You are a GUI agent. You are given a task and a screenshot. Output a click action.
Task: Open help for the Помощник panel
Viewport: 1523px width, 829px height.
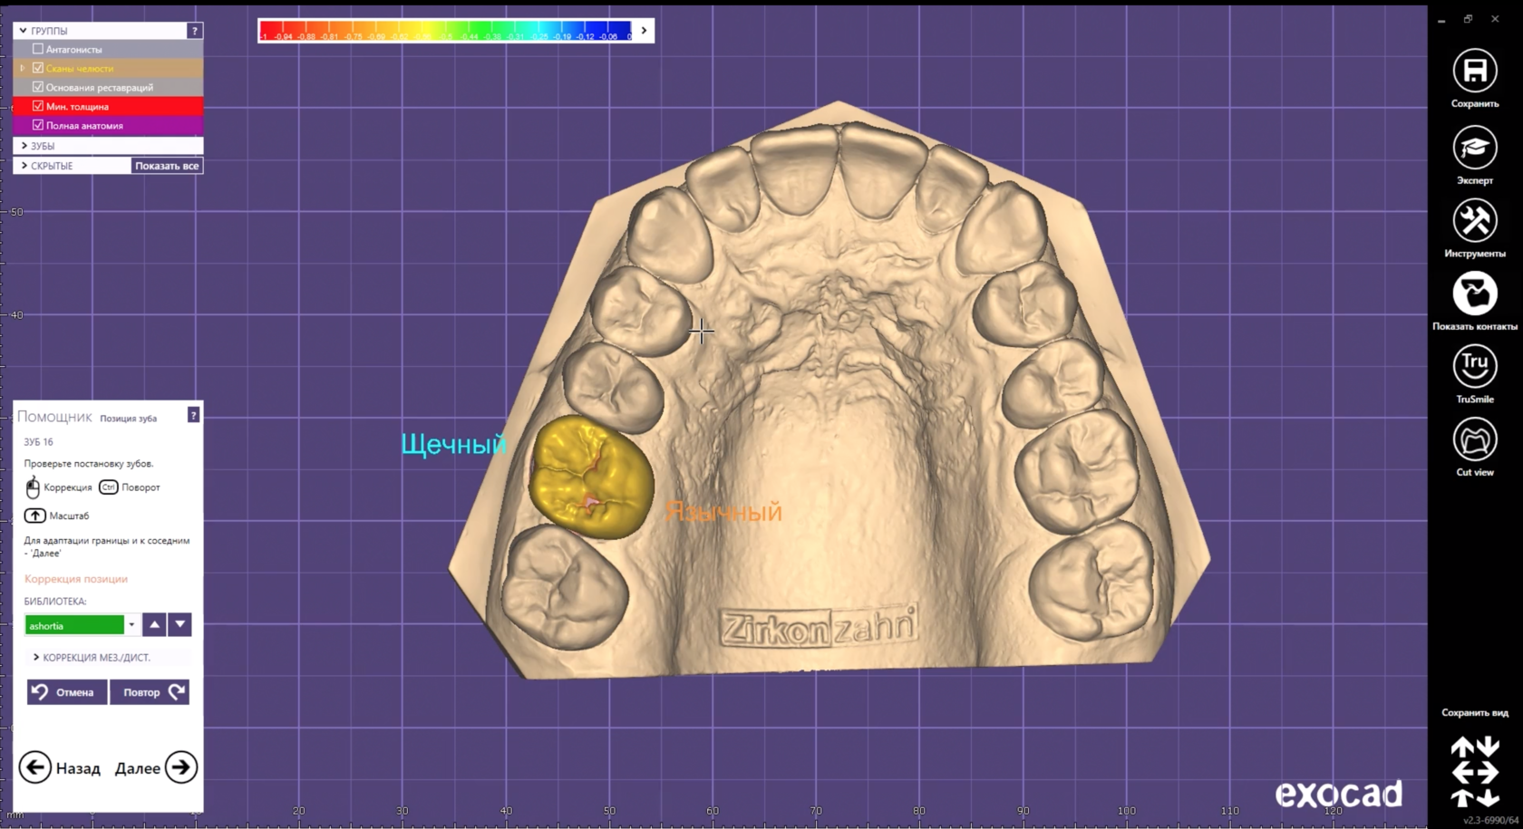(x=193, y=415)
